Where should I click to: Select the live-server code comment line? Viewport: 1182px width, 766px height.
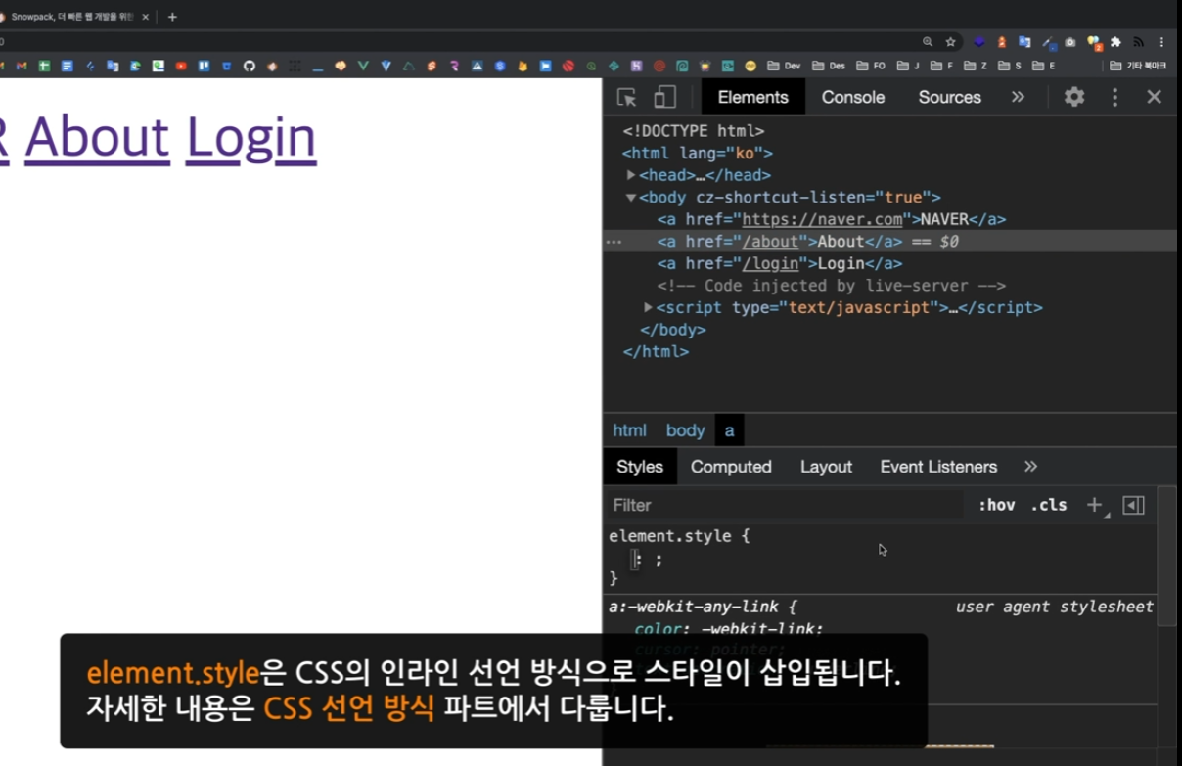tap(832, 286)
